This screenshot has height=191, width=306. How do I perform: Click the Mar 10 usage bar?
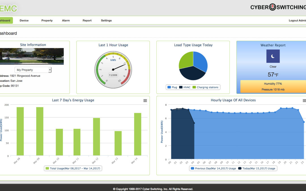[59, 142]
